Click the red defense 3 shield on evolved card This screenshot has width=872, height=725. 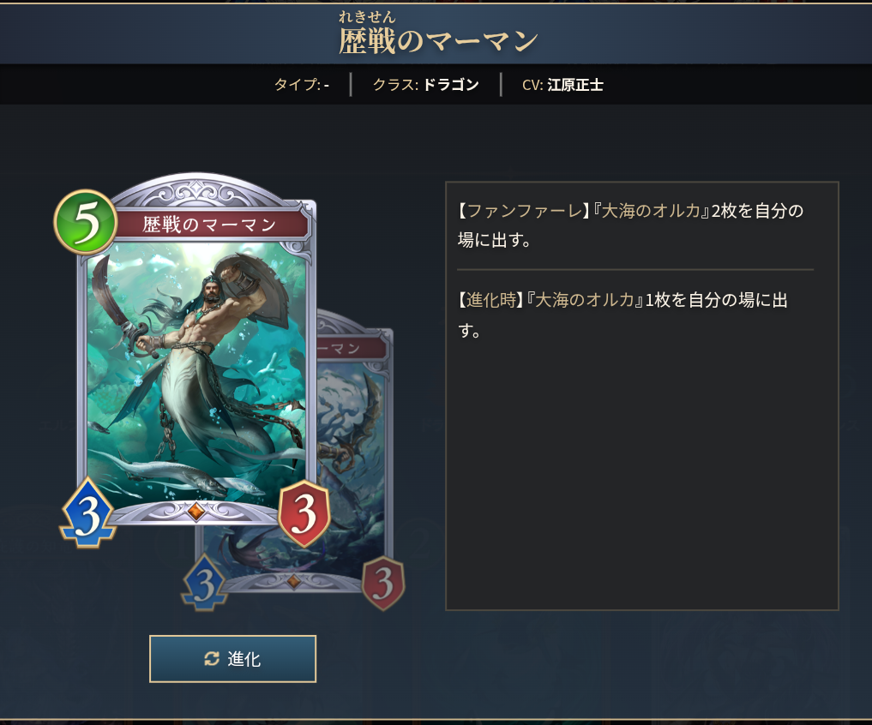(x=383, y=584)
